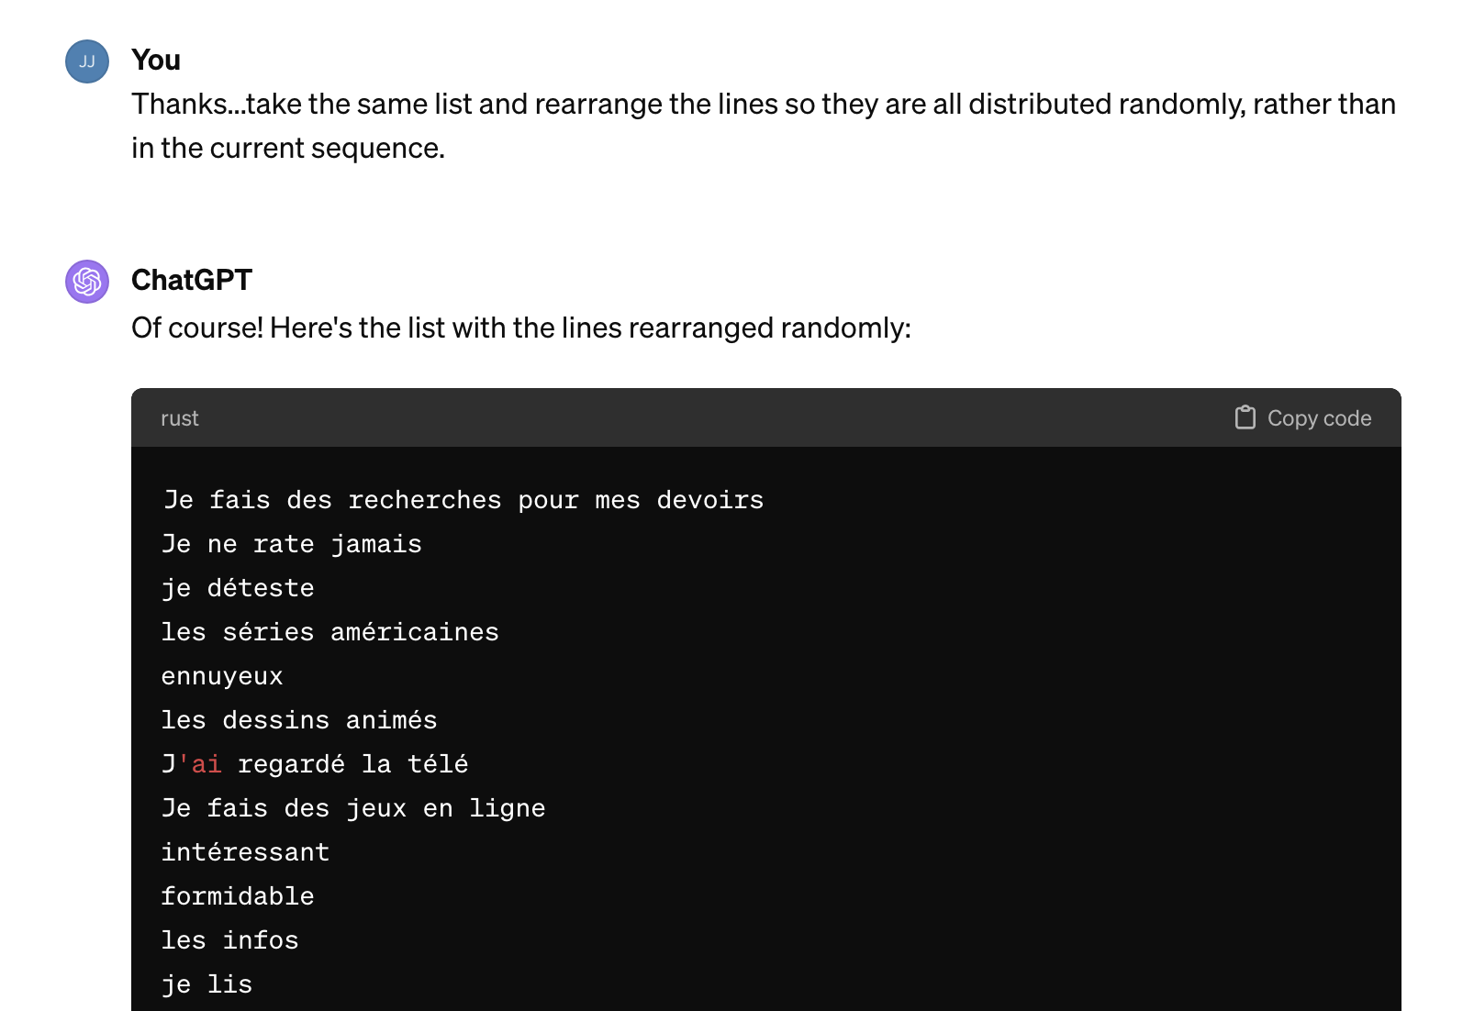Click the word 'ennuyeux' in code block

tap(223, 676)
